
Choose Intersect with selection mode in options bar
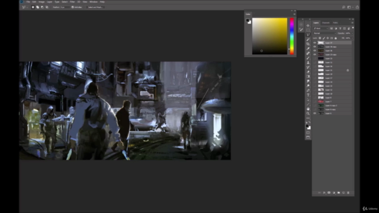[x=47, y=7]
